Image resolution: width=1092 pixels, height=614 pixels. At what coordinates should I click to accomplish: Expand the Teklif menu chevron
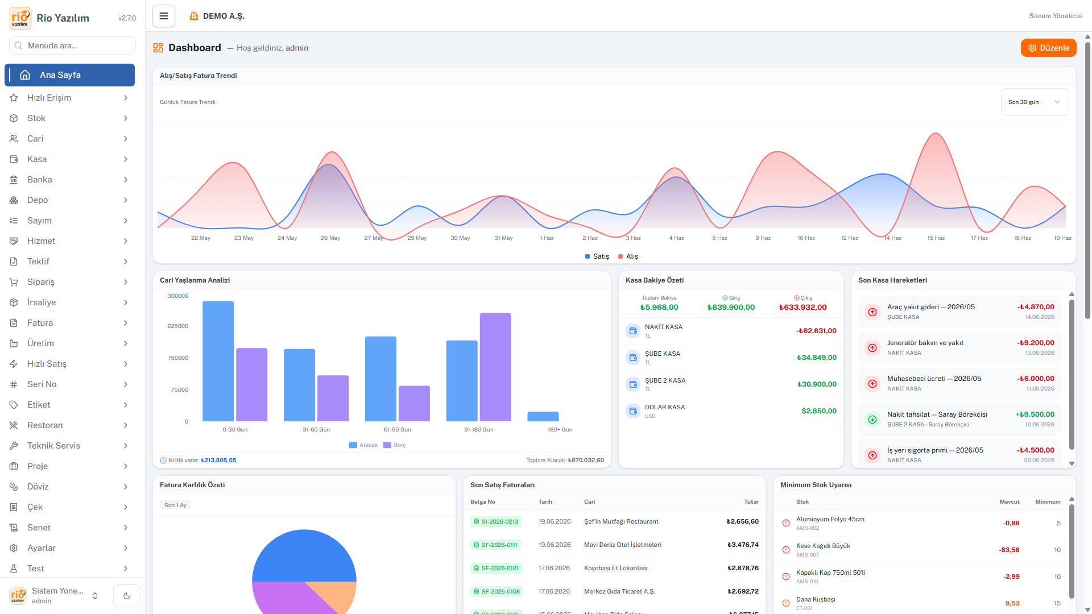point(126,262)
